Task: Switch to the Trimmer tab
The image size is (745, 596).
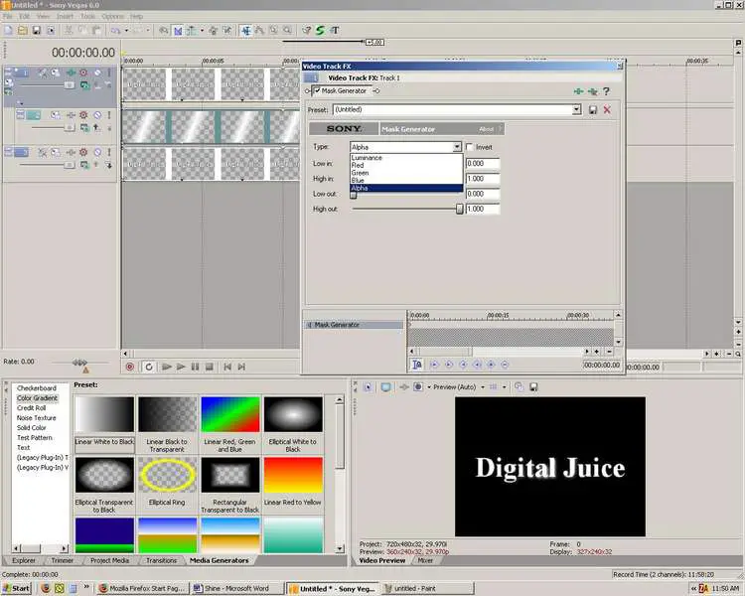Action: (x=63, y=560)
